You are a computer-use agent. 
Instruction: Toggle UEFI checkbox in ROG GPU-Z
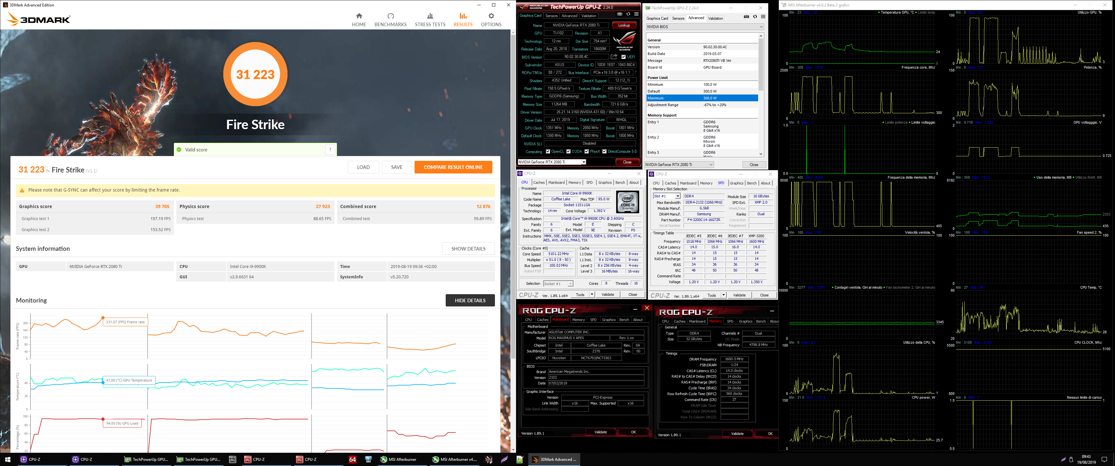pos(623,57)
